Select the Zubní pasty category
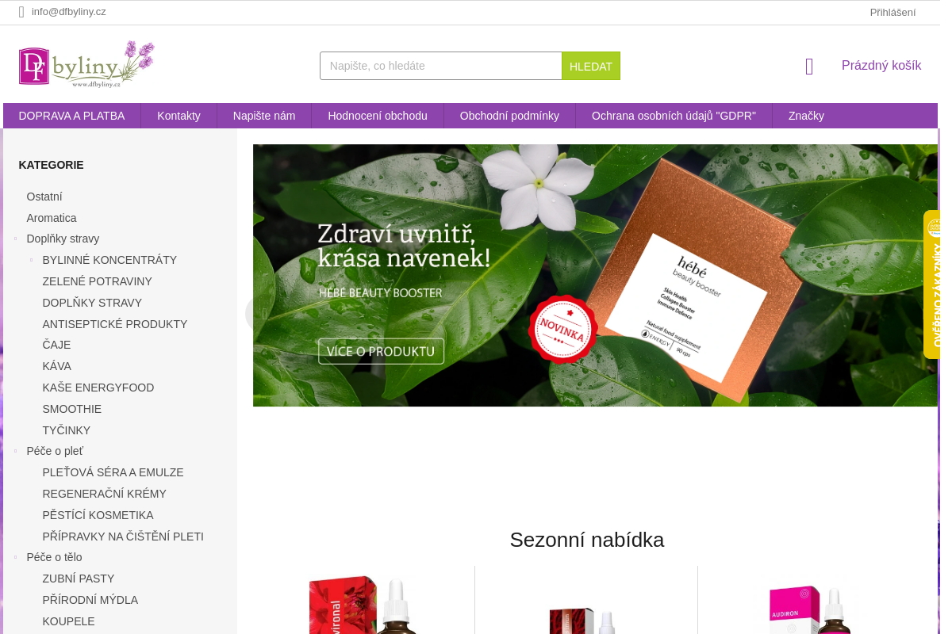Screen dimensions: 952x634 point(79,579)
